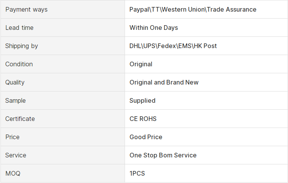Image resolution: width=288 pixels, height=183 pixels.
Task: Select the "CE ROHS" certificate value
Action: coord(143,119)
